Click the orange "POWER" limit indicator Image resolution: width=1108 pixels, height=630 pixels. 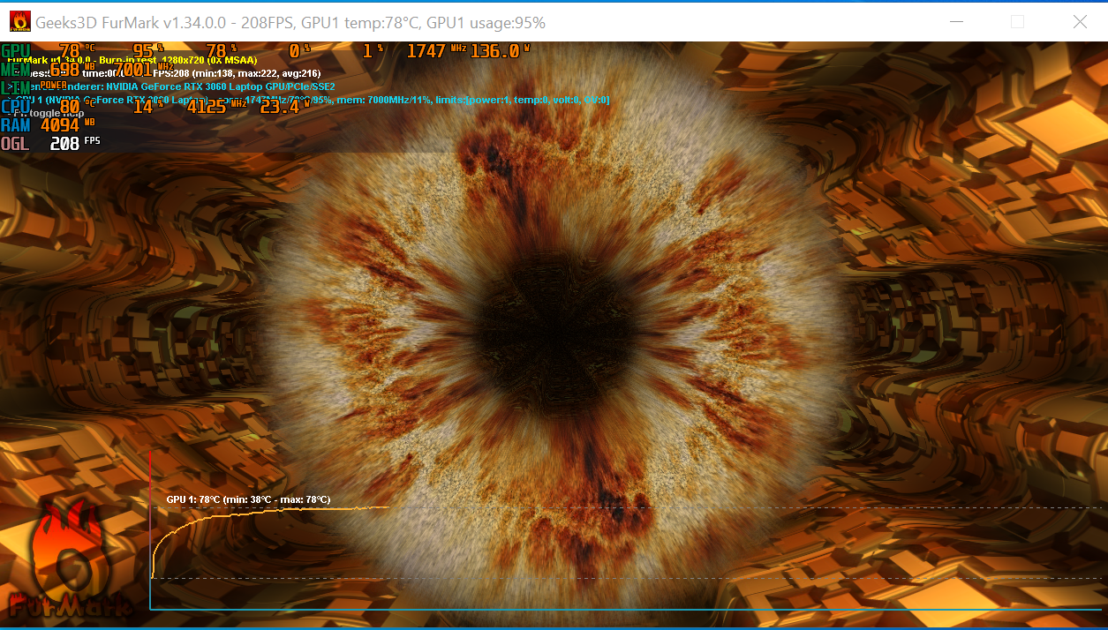pyautogui.click(x=53, y=86)
